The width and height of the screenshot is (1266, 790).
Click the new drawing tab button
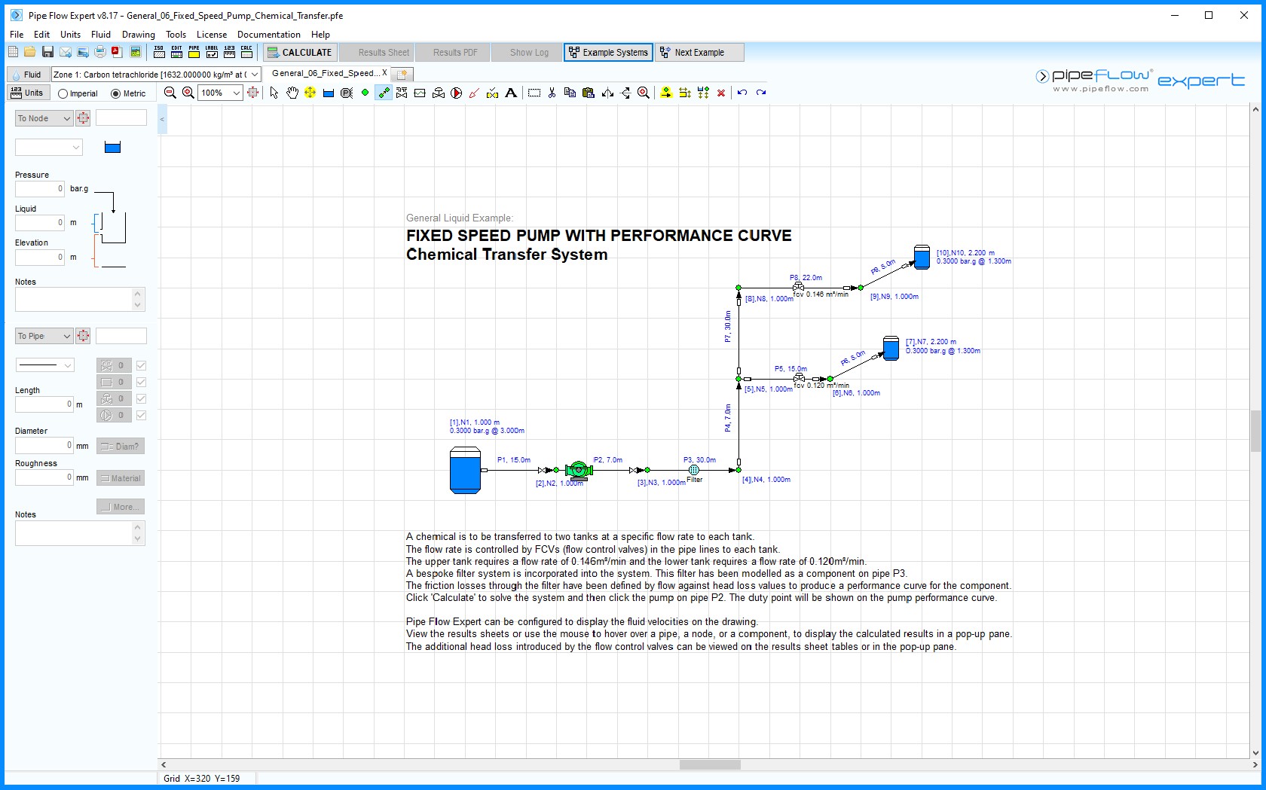402,74
